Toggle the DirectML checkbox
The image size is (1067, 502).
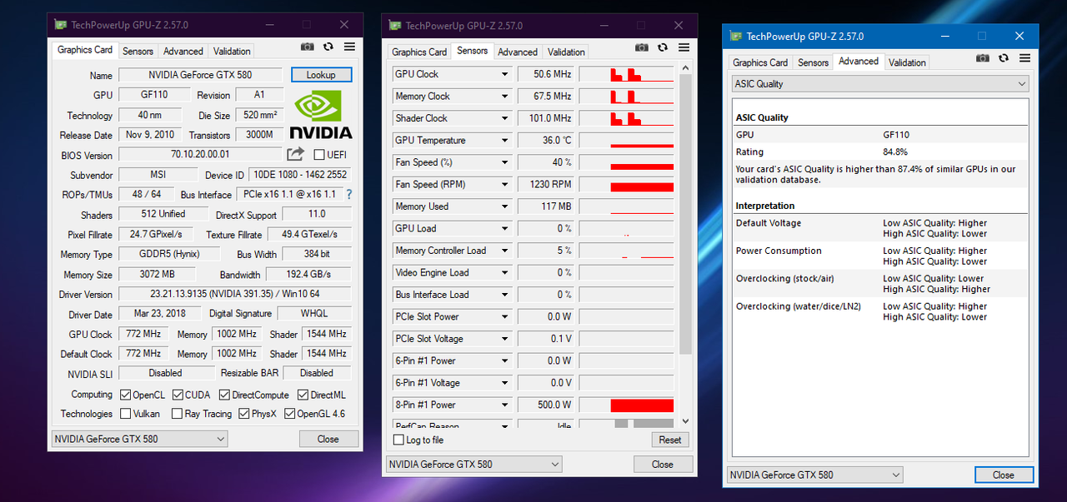point(303,395)
